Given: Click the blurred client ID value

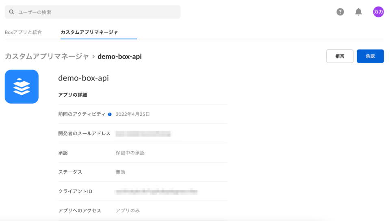Looking at the screenshot, I should click(156, 191).
